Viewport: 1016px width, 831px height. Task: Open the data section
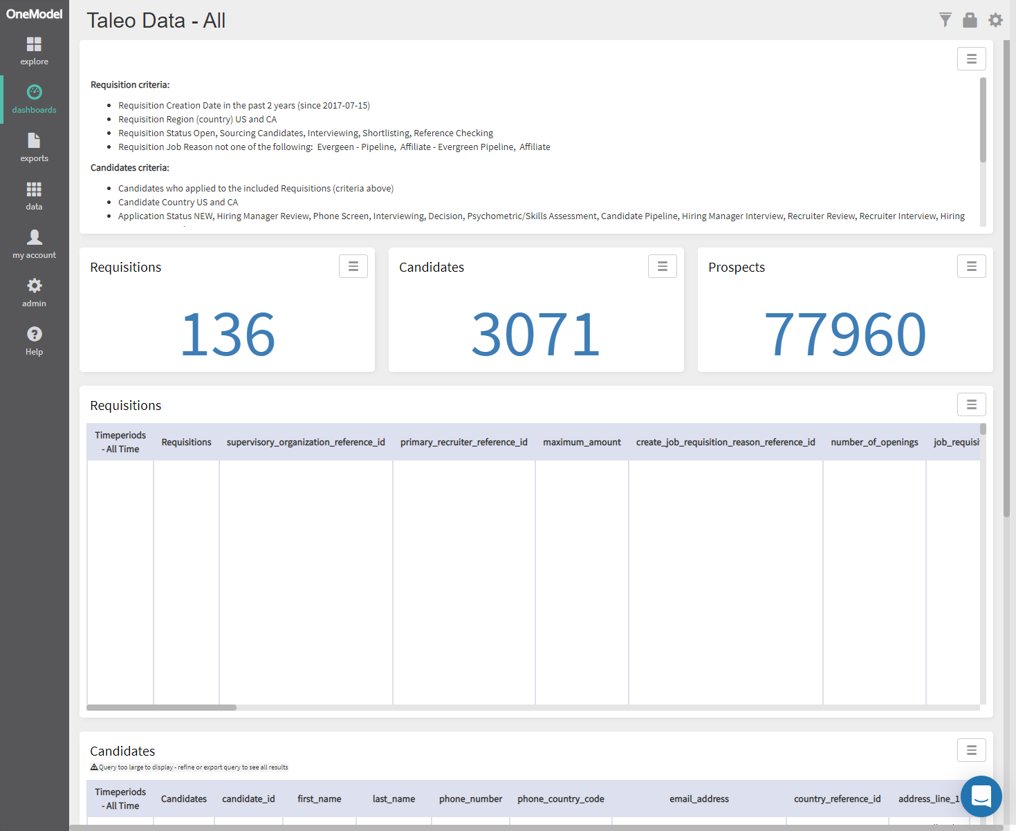pos(34,196)
